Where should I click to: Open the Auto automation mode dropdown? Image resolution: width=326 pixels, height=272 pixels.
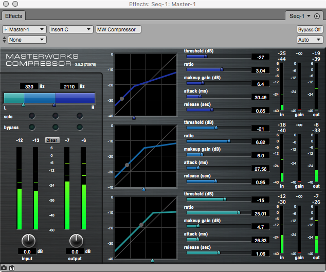pos(310,40)
